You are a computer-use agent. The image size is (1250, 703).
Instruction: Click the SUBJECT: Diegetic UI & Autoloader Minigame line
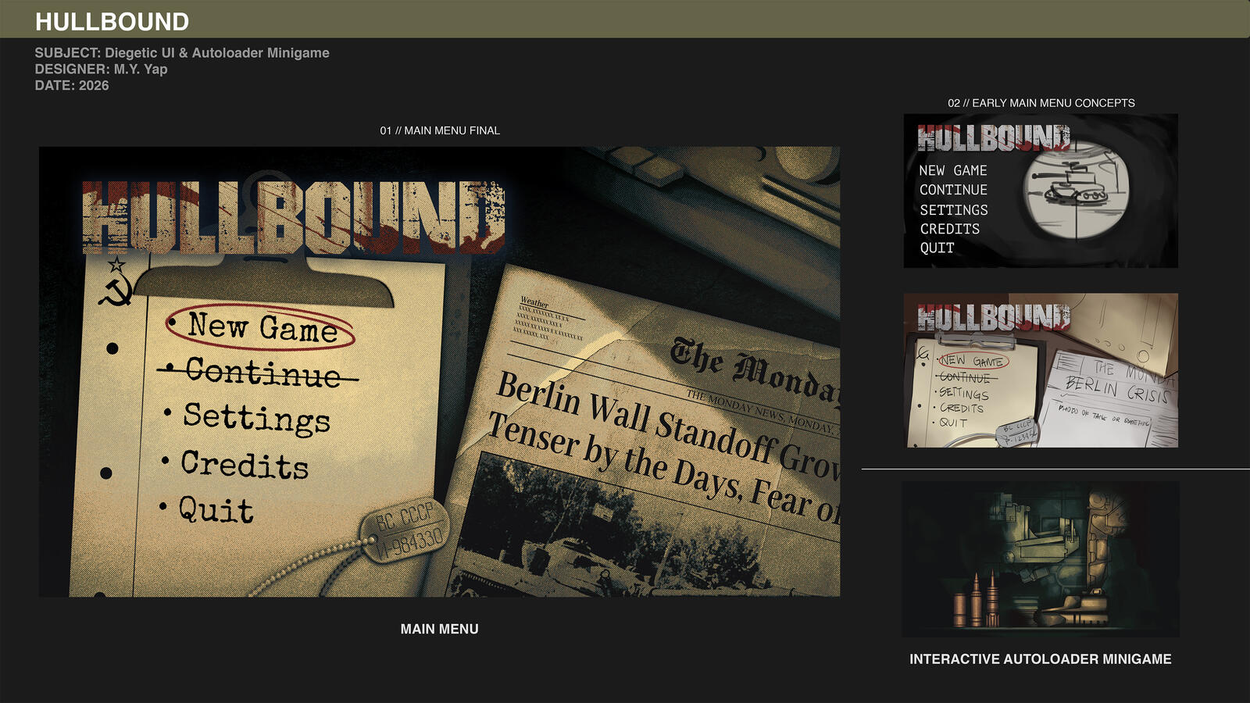[182, 53]
